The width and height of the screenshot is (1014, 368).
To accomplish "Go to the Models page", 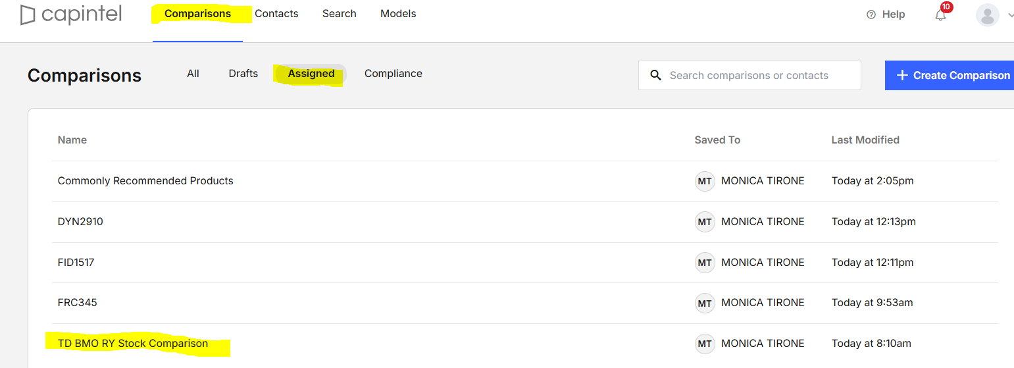I will [x=398, y=14].
